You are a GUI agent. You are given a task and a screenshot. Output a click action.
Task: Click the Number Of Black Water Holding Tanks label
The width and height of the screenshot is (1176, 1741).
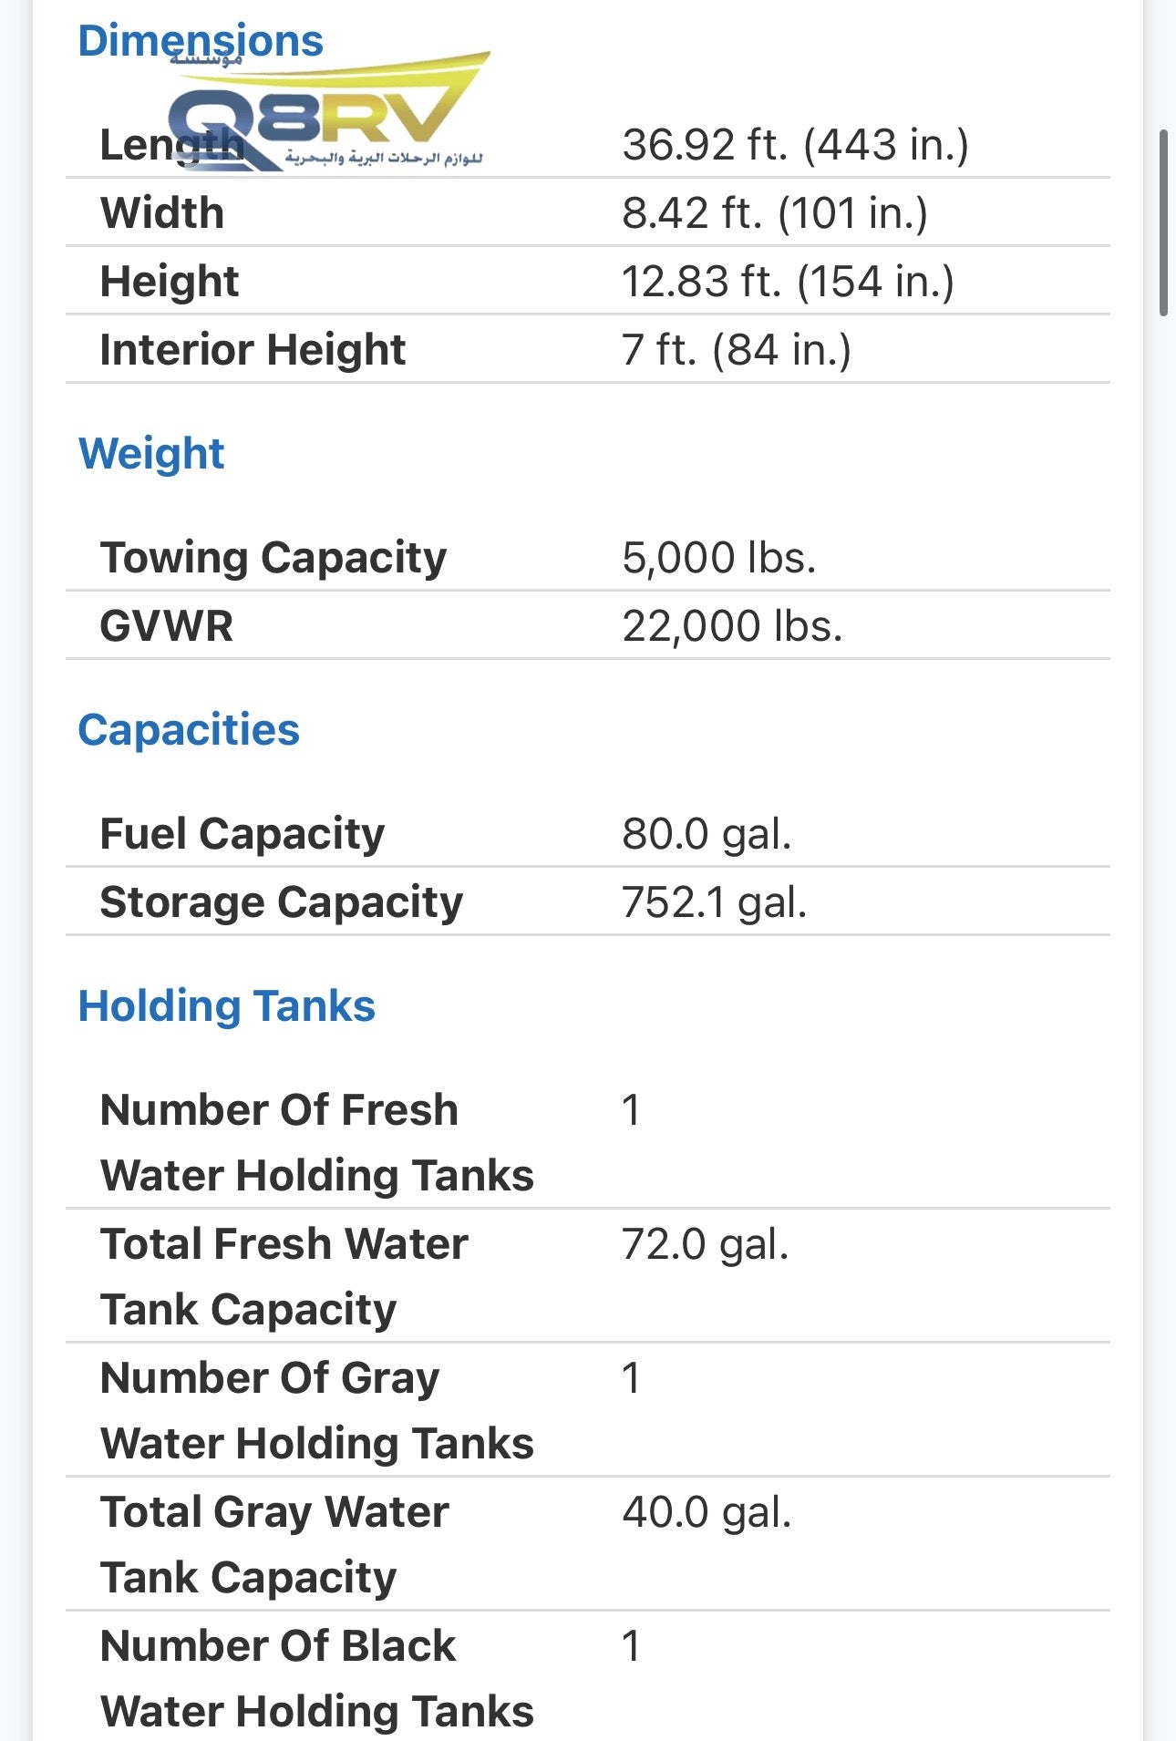pyautogui.click(x=317, y=1678)
